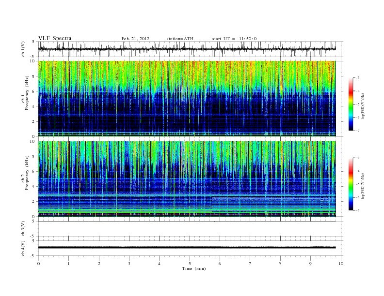Click the "6" kHz tick of ch.2 spectrogram
Image resolution: width=384 pixels, height=296 pixels.
point(33,171)
